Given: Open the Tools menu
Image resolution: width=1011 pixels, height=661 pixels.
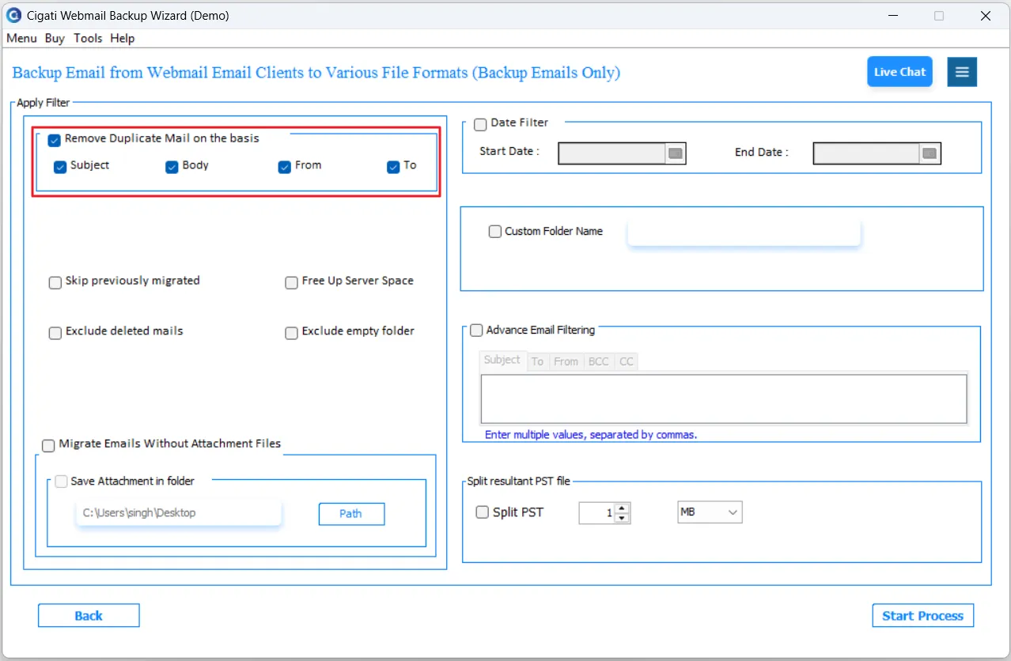Looking at the screenshot, I should coord(88,38).
